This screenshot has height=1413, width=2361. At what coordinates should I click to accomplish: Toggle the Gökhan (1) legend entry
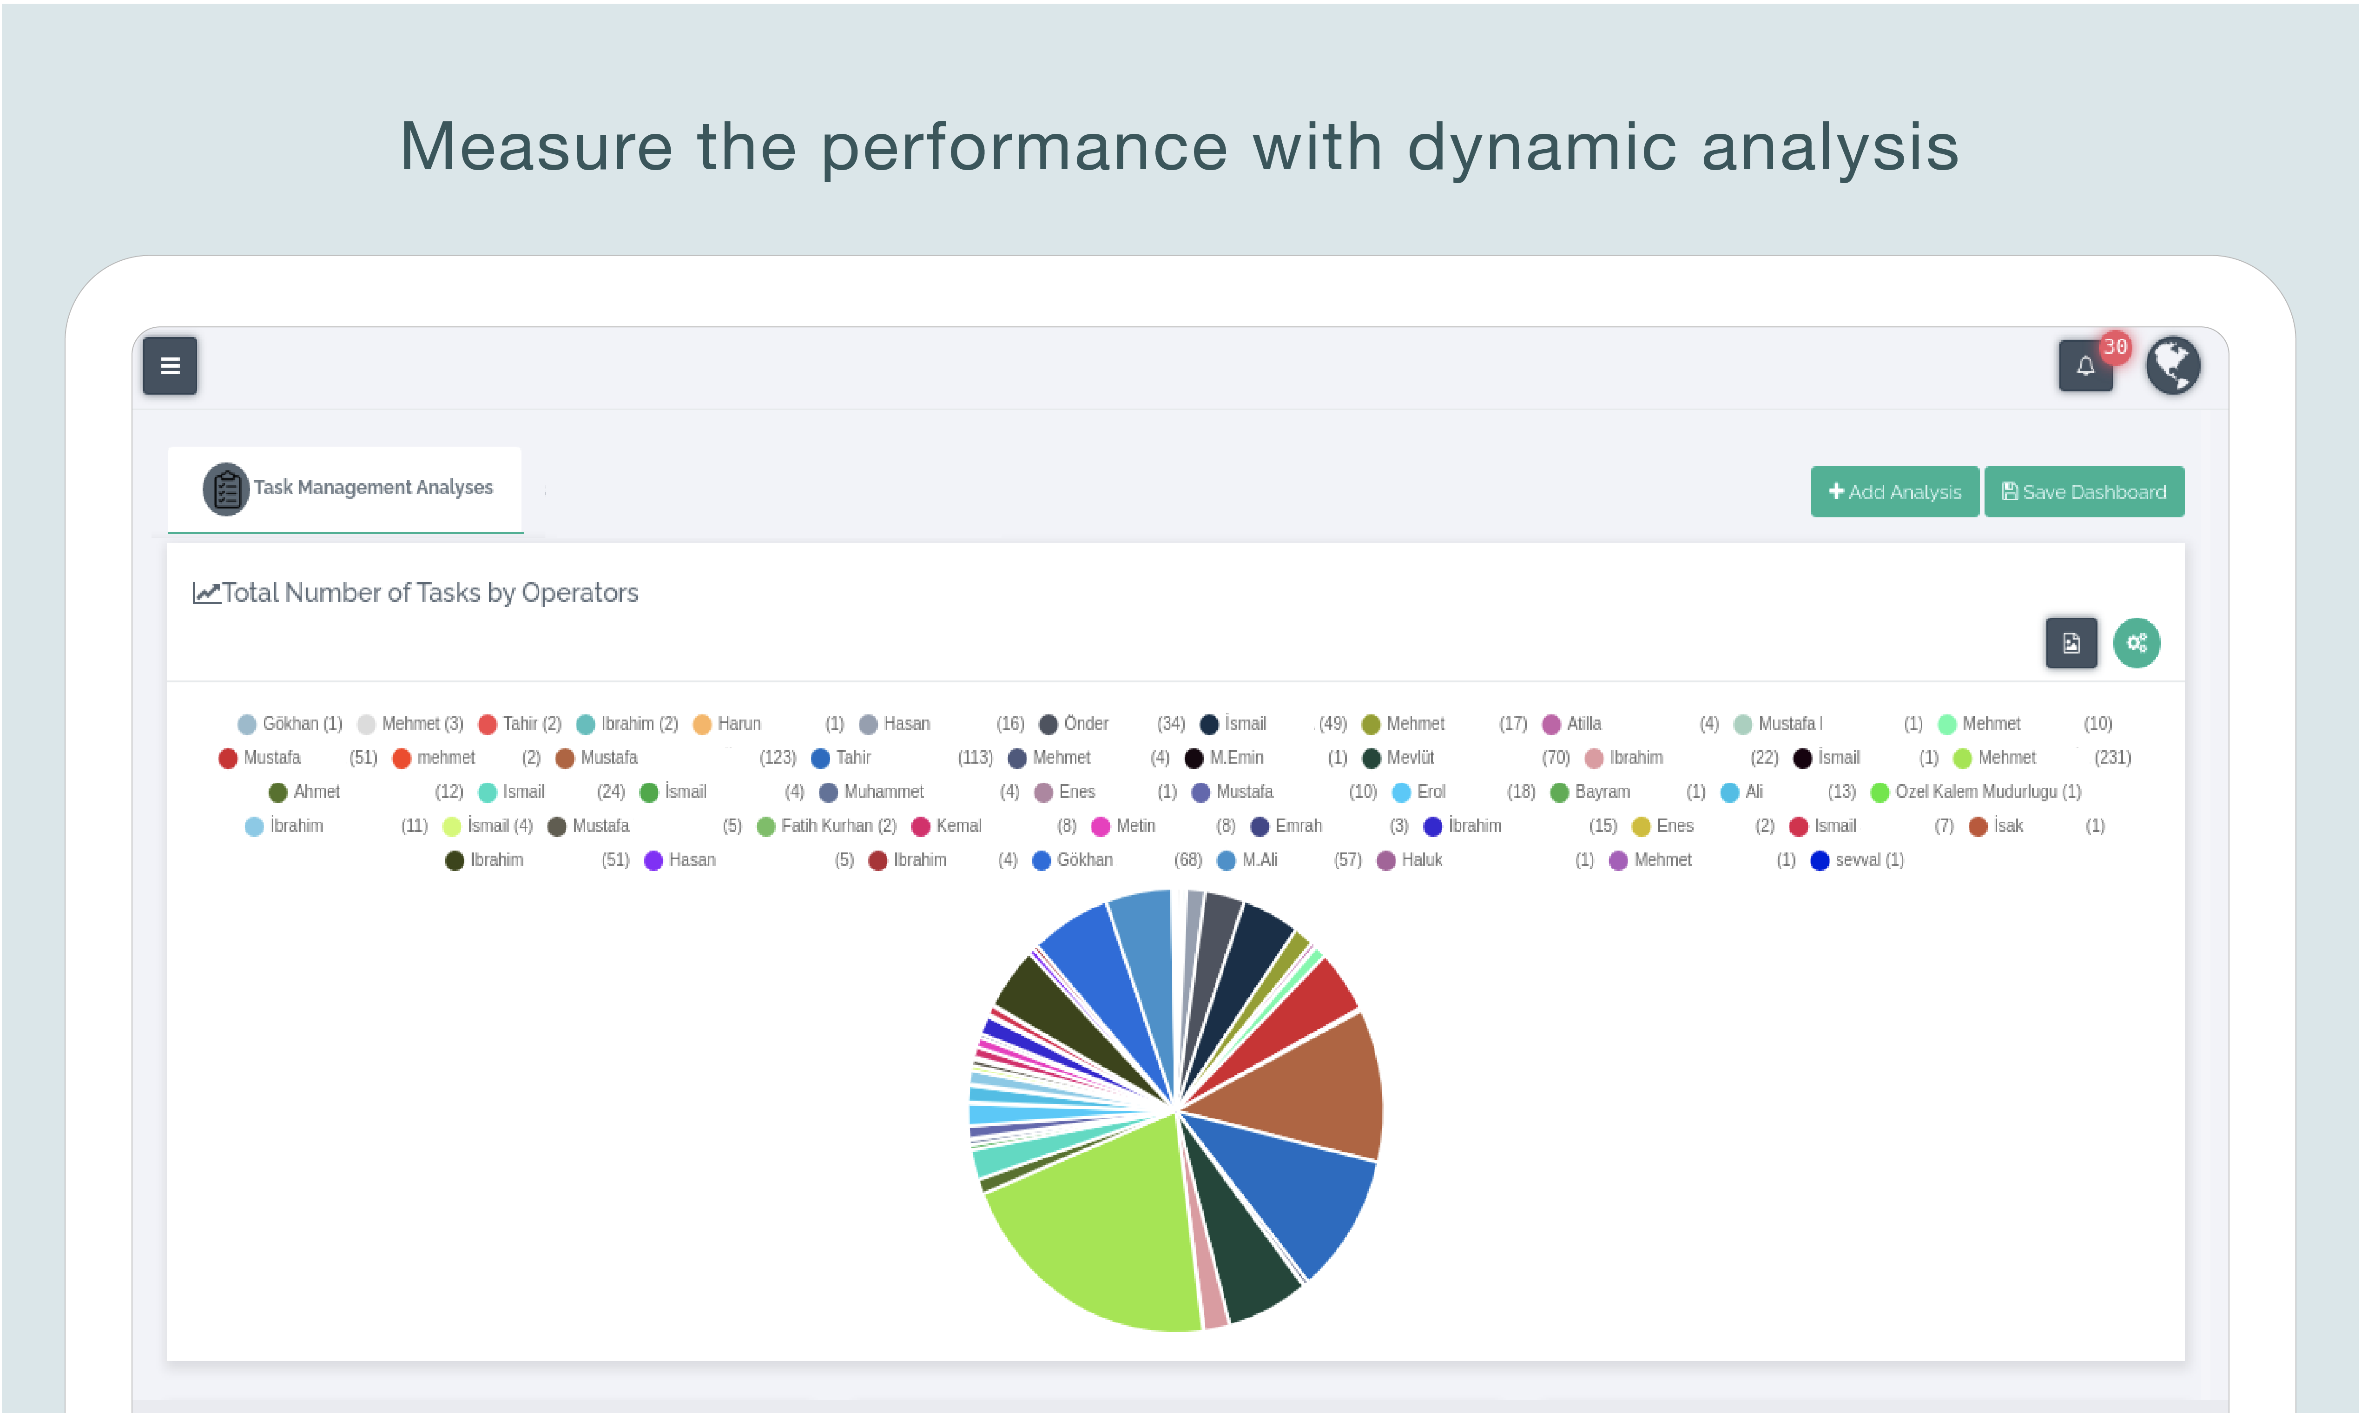(x=290, y=725)
